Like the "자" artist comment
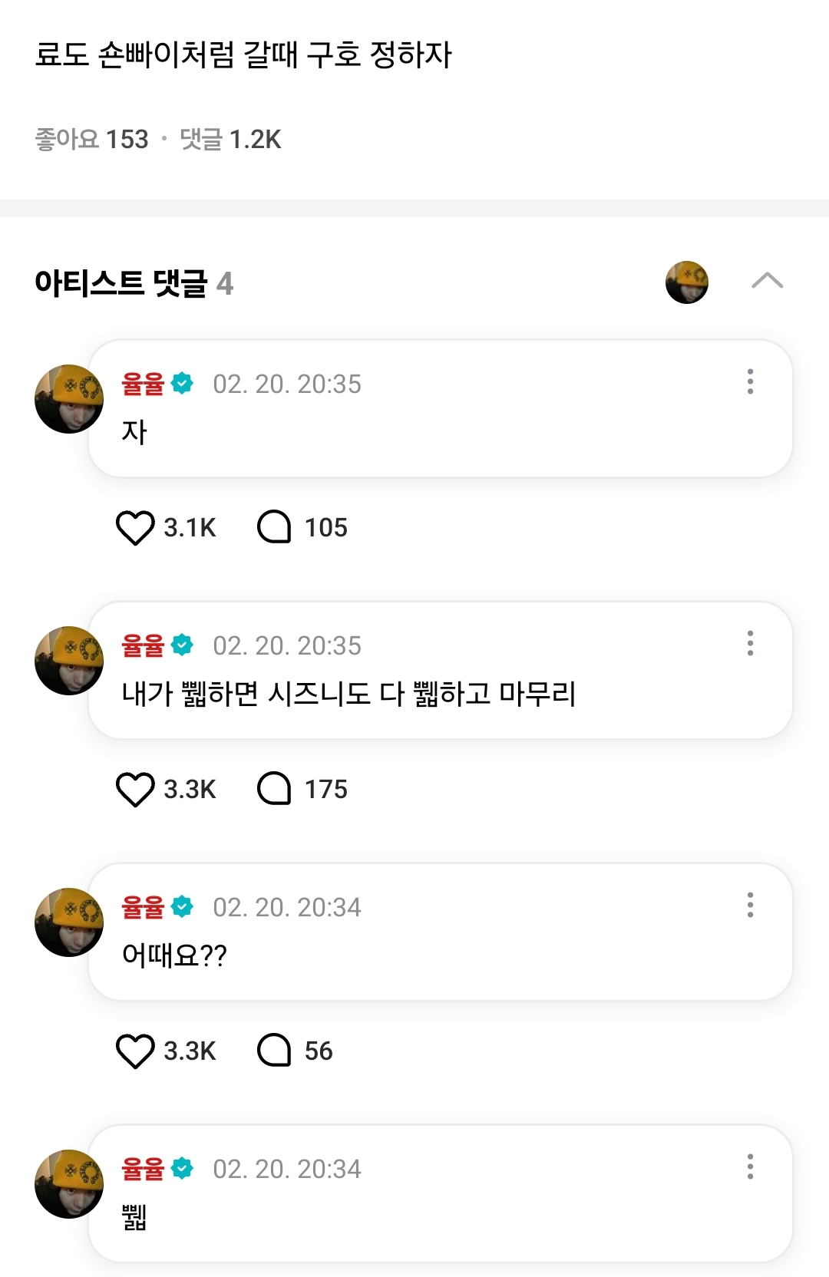Viewport: 829px width, 1277px height. click(x=135, y=528)
